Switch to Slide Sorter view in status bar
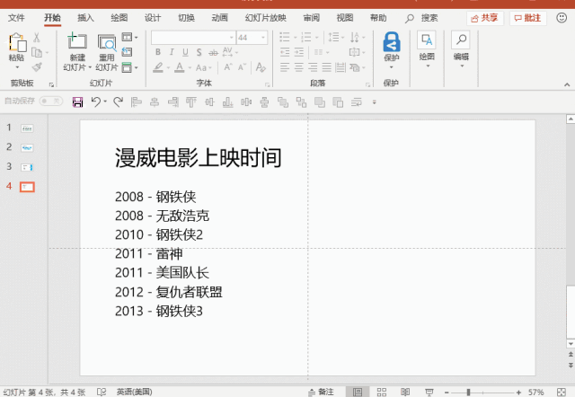 coord(381,392)
